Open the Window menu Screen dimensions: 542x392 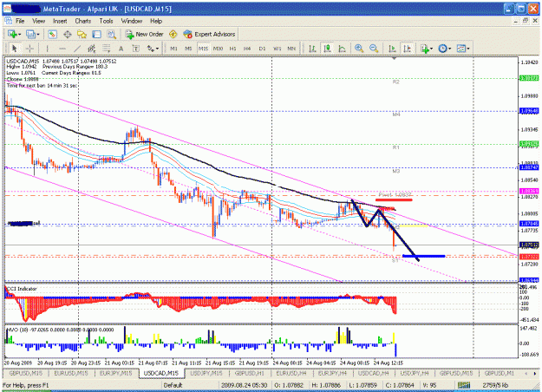tap(131, 21)
